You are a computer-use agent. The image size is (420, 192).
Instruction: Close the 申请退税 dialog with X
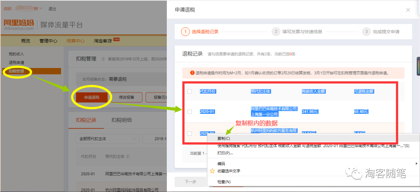408,10
